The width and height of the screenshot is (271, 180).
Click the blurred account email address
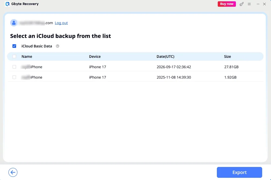(x=36, y=23)
